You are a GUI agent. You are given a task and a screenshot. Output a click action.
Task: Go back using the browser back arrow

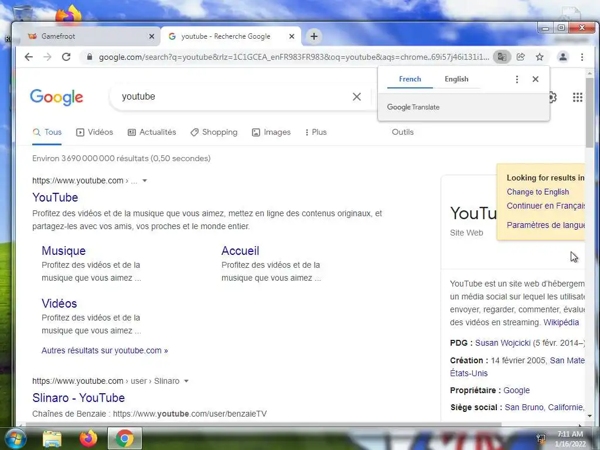coord(29,57)
